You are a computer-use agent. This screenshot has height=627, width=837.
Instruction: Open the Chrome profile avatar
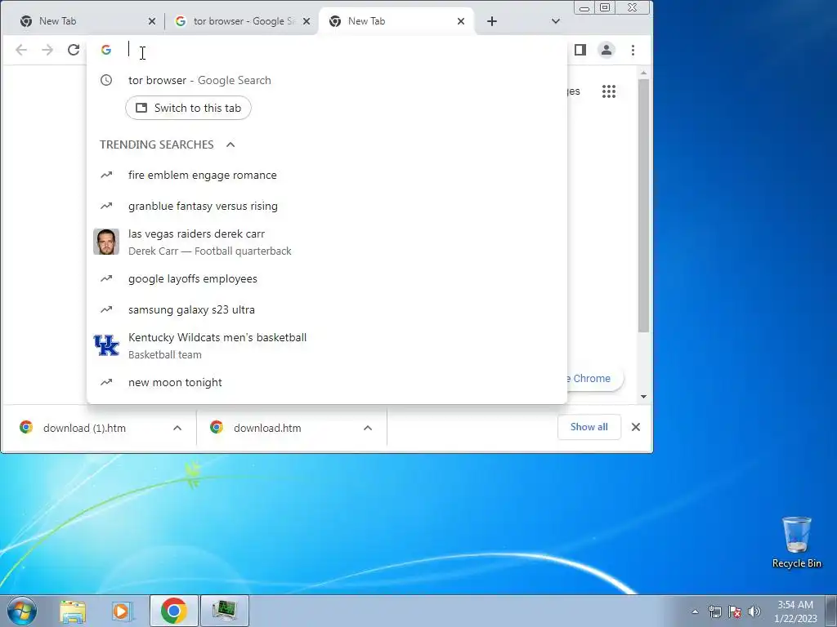tap(606, 50)
